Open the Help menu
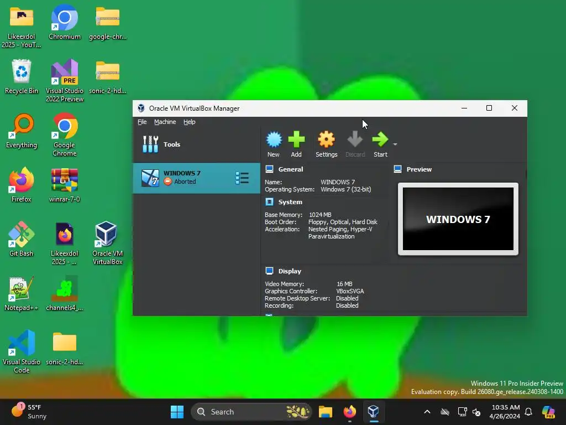The width and height of the screenshot is (566, 425). click(189, 122)
